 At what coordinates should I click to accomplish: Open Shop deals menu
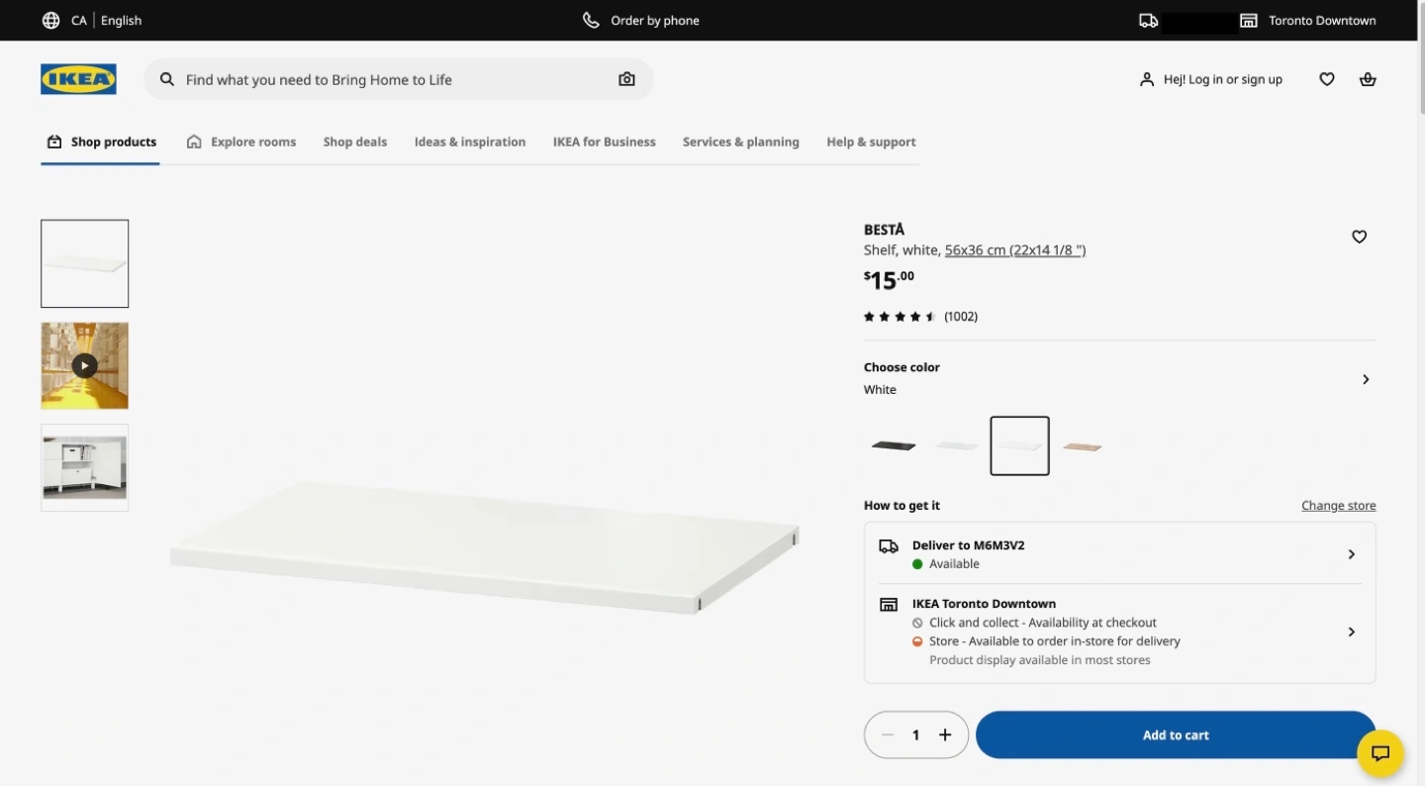[x=354, y=142]
